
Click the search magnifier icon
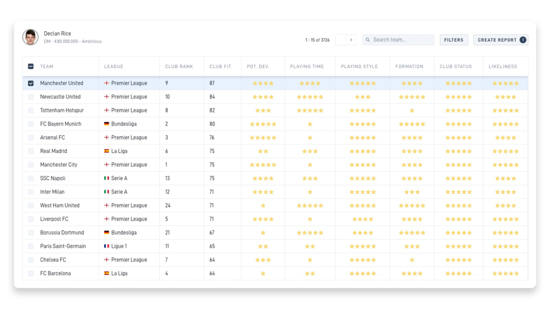pyautogui.click(x=368, y=40)
